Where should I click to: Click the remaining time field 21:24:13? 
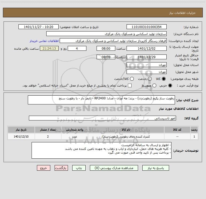pyautogui.click(x=49, y=48)
